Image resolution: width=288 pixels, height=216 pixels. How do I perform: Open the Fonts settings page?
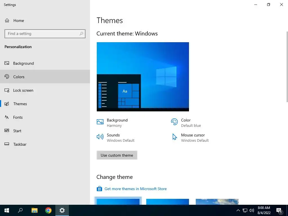pos(45,117)
